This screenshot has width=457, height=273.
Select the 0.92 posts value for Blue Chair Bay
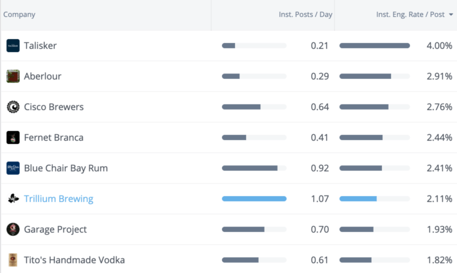[x=319, y=168]
